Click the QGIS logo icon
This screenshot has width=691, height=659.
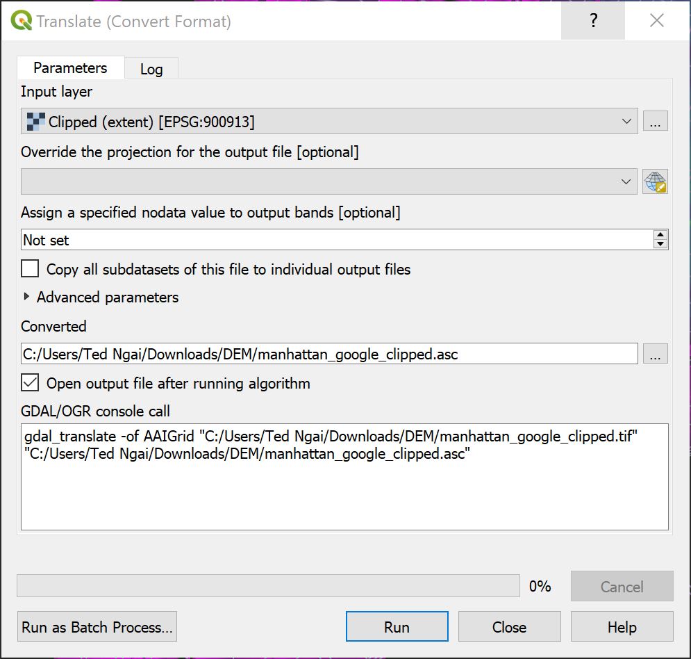[22, 20]
